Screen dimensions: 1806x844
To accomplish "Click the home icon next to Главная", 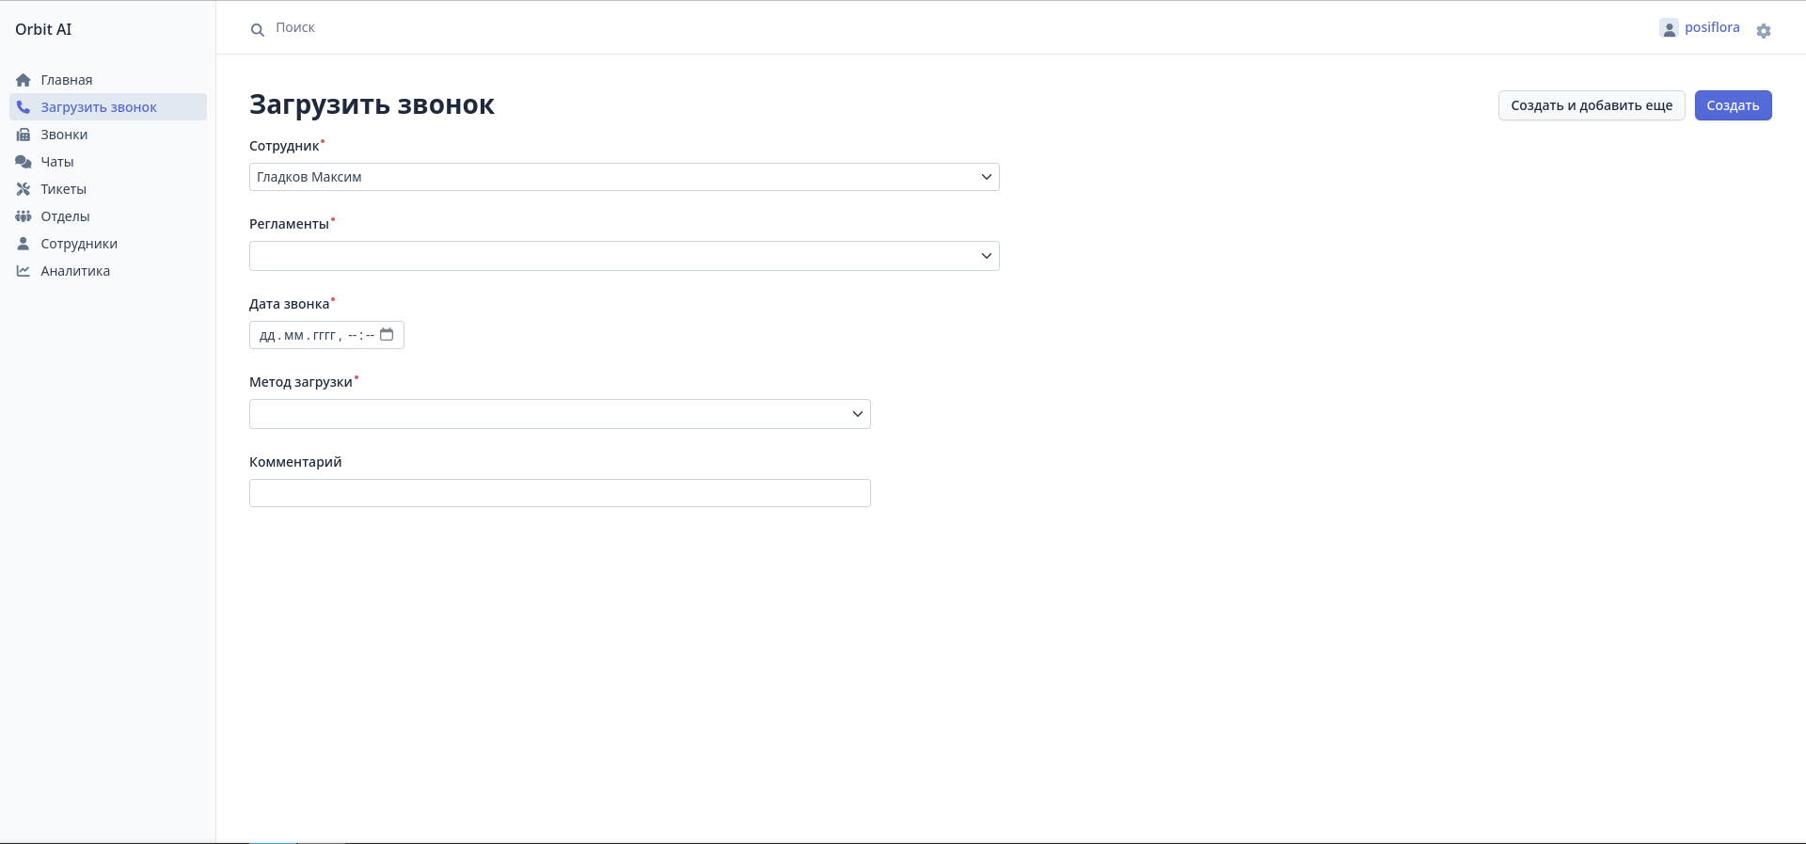I will click(x=24, y=80).
